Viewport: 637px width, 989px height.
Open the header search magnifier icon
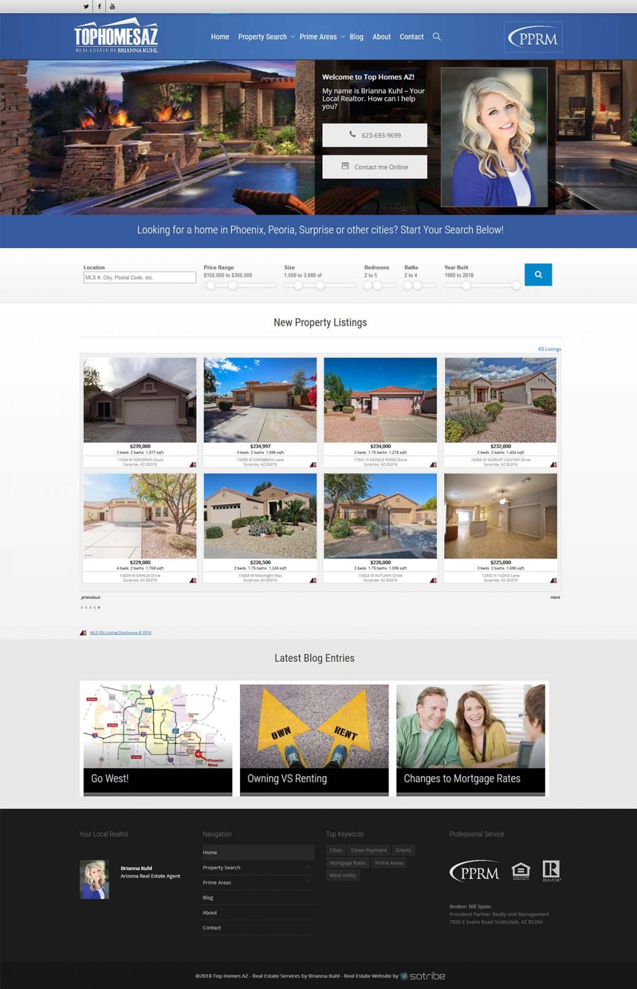[x=437, y=37]
